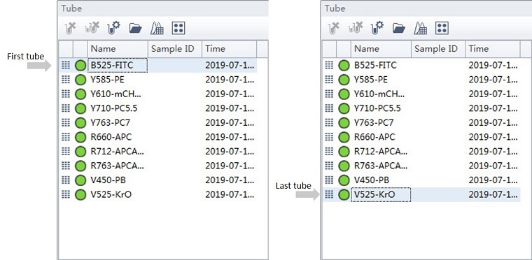The height and width of the screenshot is (260, 532).
Task: Click Time value of V525-KrO, right panel
Action: point(493,195)
